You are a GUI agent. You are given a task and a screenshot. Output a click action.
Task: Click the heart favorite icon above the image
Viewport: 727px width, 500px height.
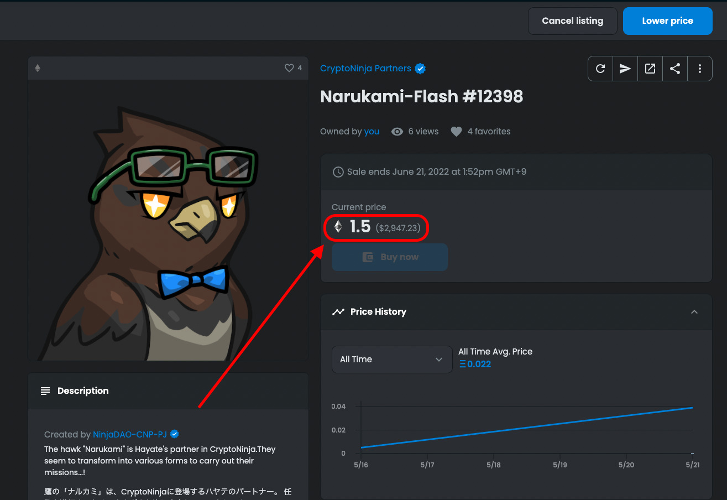[x=289, y=68]
